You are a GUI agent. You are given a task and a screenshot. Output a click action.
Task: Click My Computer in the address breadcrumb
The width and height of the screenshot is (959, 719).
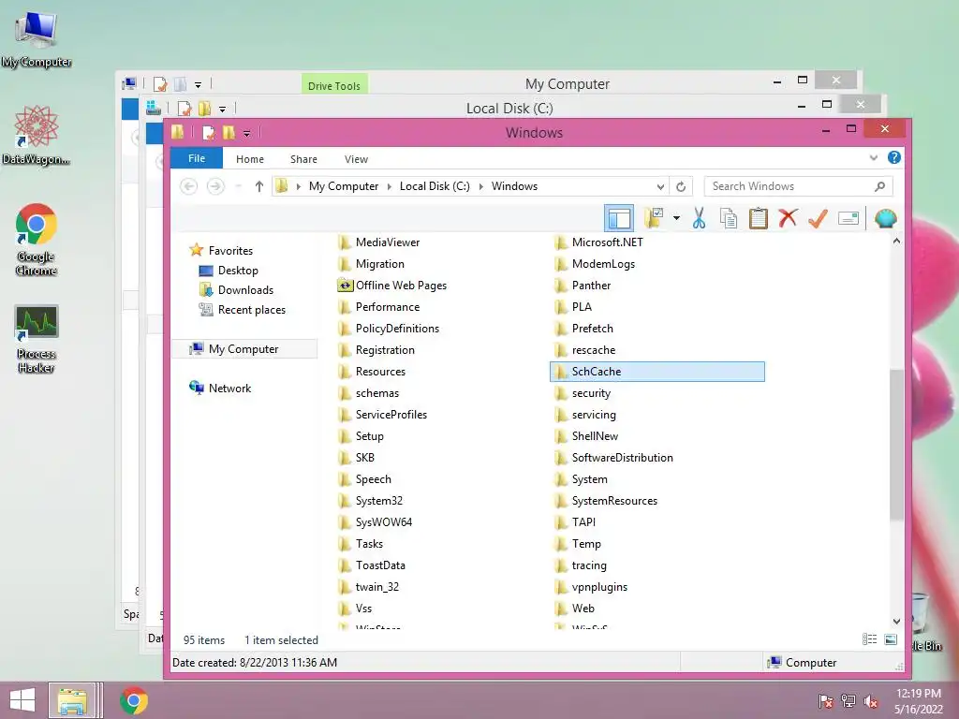343,186
